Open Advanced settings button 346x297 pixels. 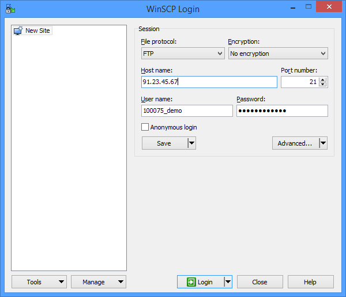click(295, 143)
